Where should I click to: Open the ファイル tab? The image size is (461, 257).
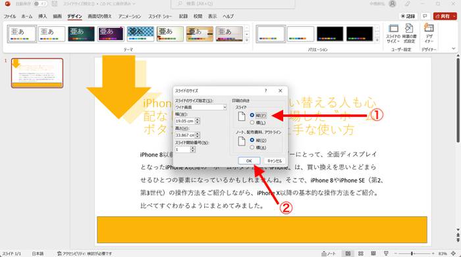pos(10,16)
